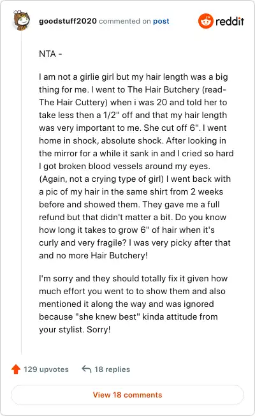Follow the blue "post" link
255x416 pixels.
[161, 21]
